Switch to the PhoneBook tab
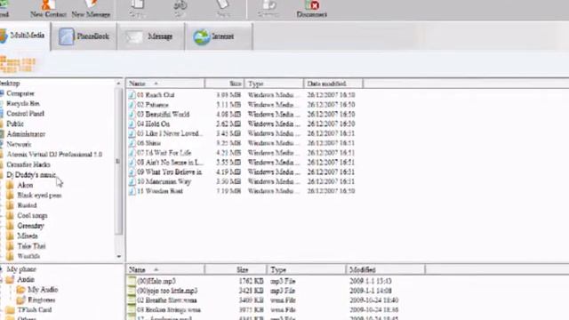569x320 pixels. [x=84, y=36]
